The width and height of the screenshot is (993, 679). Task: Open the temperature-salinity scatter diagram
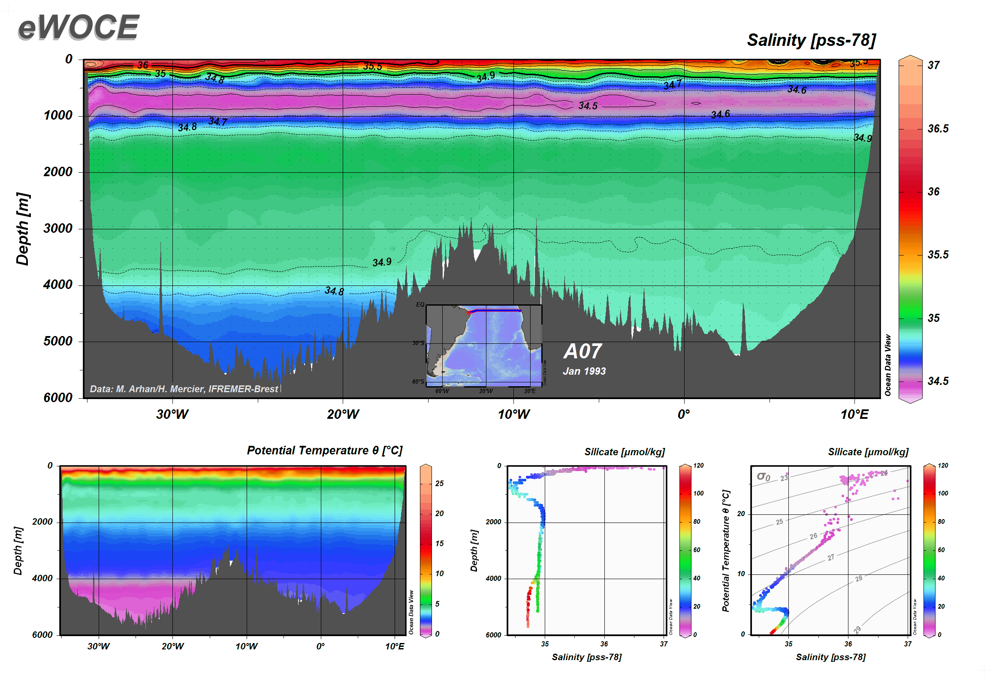point(830,550)
